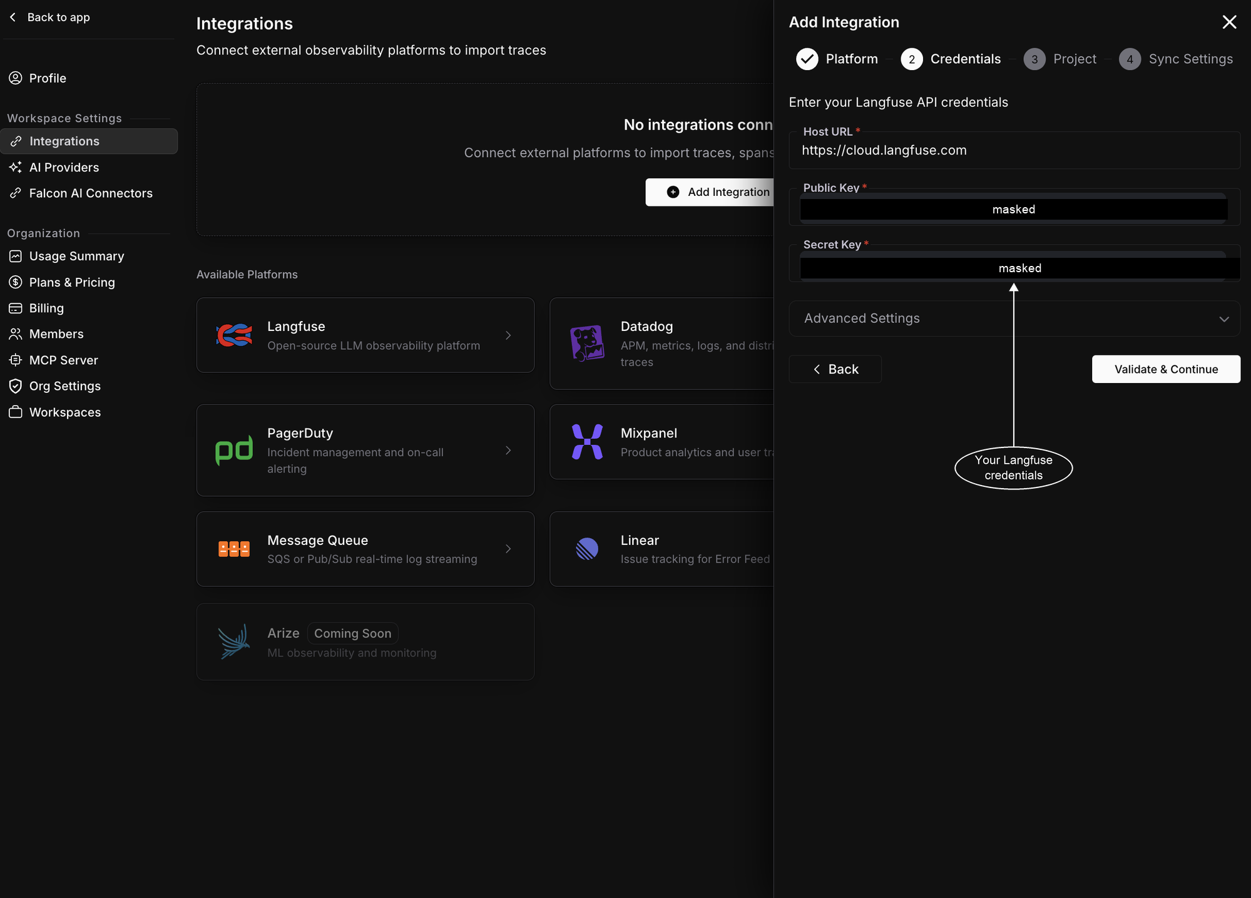Image resolution: width=1251 pixels, height=898 pixels.
Task: Click the Org Settings shield icon
Action: [x=16, y=386]
